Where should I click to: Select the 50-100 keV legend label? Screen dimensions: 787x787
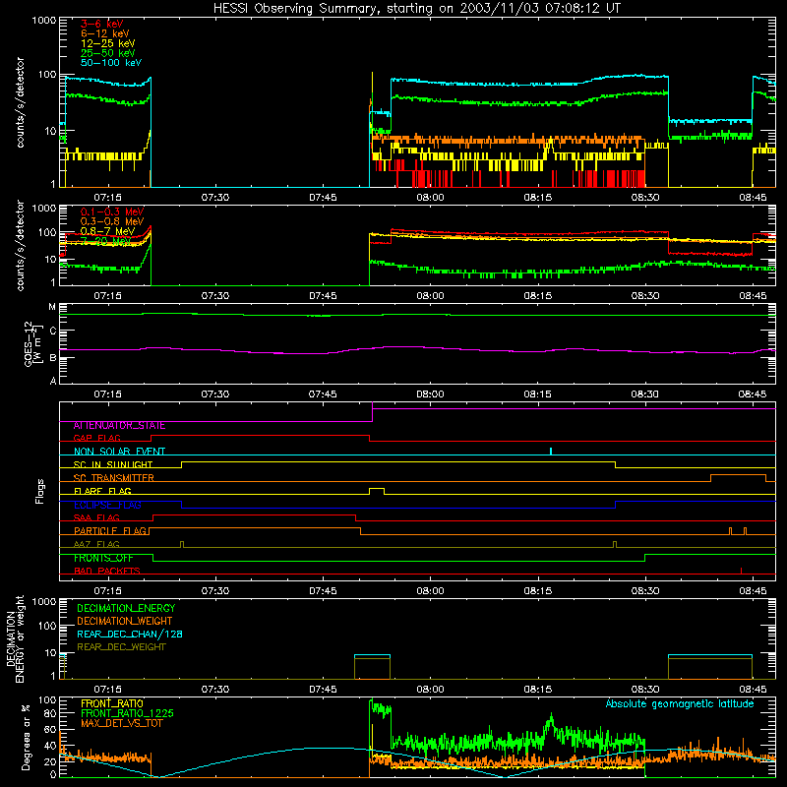point(111,63)
